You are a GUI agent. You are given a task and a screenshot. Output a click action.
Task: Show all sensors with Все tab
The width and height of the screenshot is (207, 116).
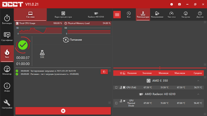129,15
